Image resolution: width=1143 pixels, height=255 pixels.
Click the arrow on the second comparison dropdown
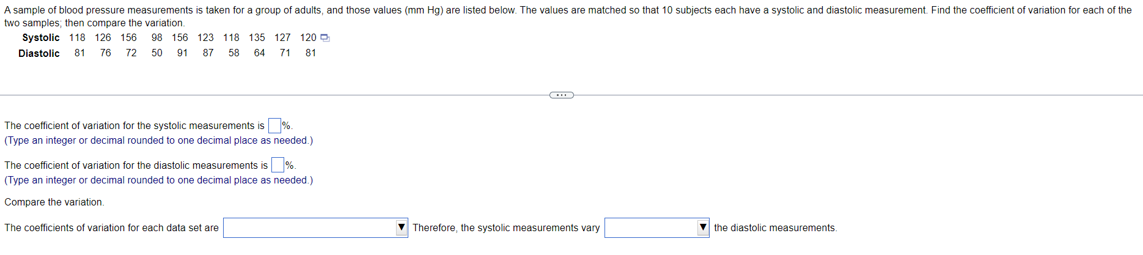point(703,227)
